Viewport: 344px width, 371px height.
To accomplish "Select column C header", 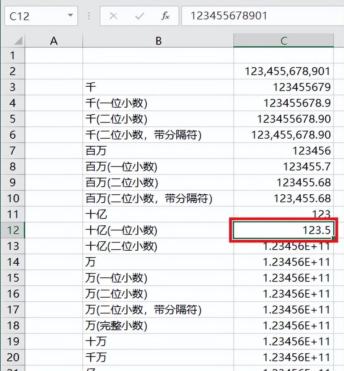I will tap(284, 41).
